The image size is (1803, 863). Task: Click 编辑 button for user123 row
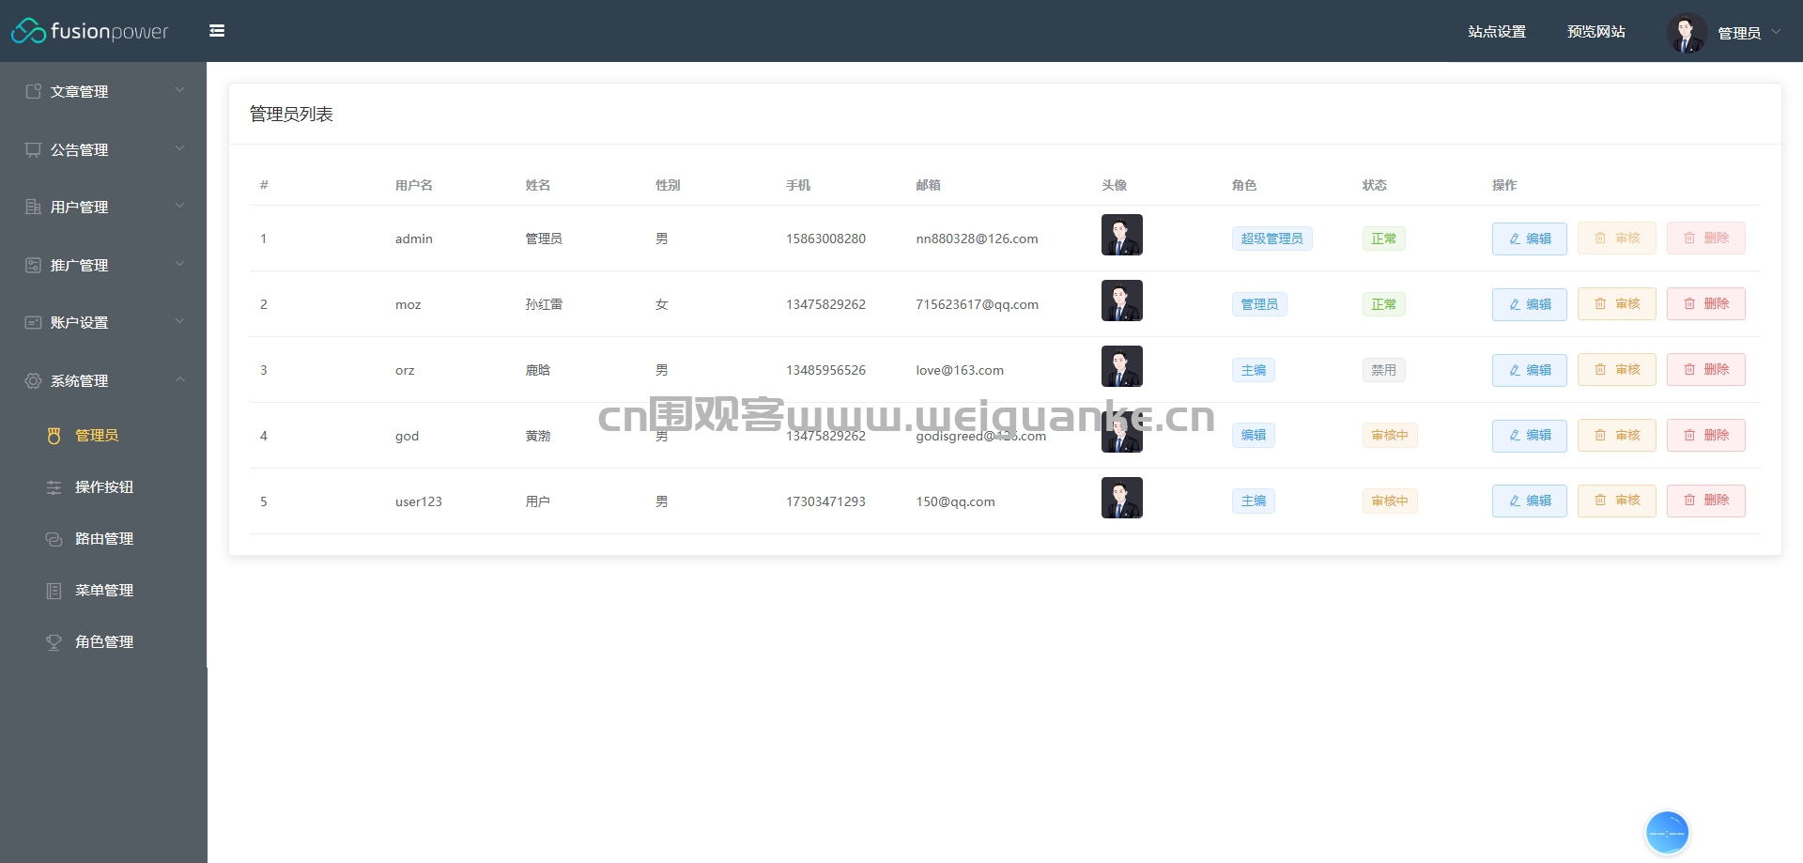point(1530,501)
